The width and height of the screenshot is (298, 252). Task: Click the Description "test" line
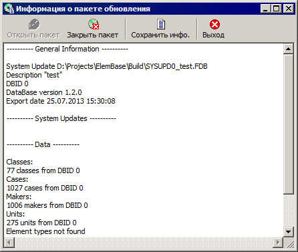click(34, 75)
